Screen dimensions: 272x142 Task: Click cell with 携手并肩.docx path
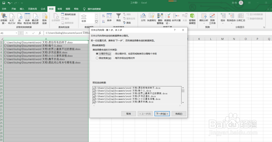46,59
